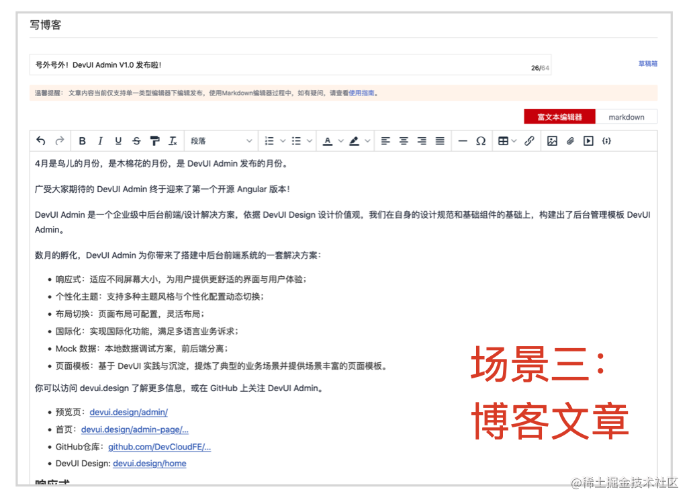Redo the last undone edit
This screenshot has width=693, height=504.
point(60,140)
